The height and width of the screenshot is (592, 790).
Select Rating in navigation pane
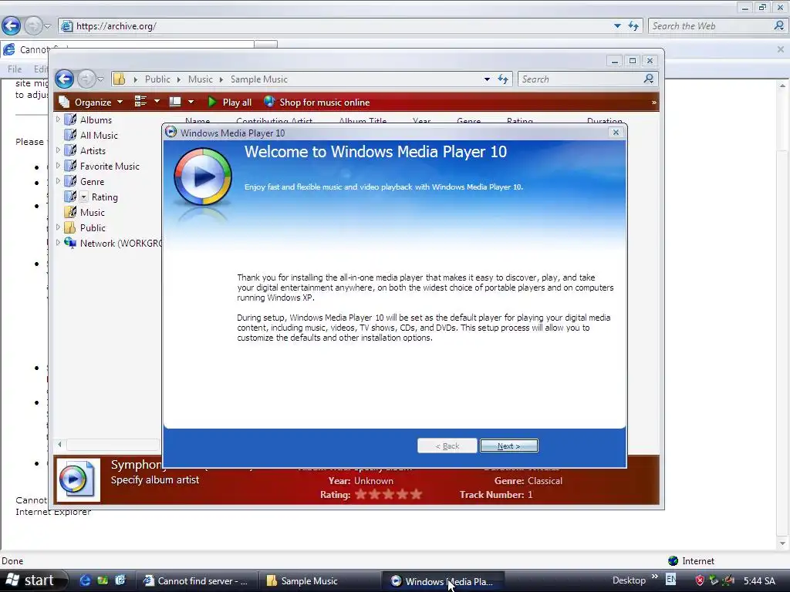104,197
